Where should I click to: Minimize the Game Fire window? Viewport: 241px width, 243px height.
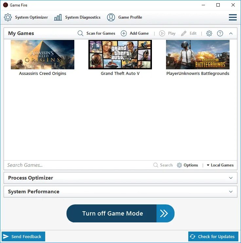[x=203, y=5]
